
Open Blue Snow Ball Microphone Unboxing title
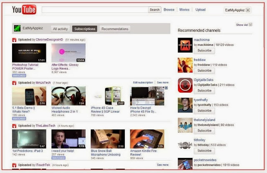pyautogui.click(x=106, y=153)
